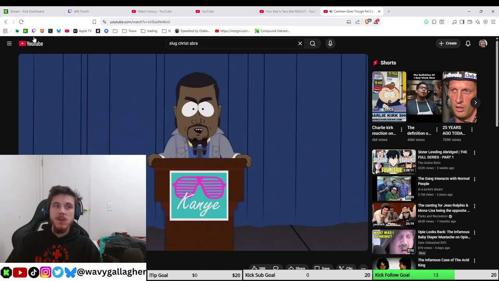The image size is (499, 281).
Task: Click the Create button
Action: (448, 43)
